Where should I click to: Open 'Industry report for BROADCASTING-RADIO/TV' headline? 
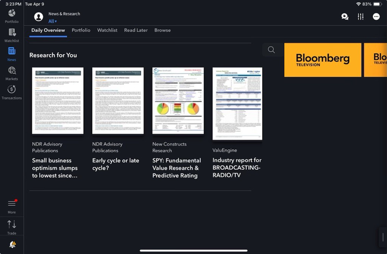click(237, 167)
